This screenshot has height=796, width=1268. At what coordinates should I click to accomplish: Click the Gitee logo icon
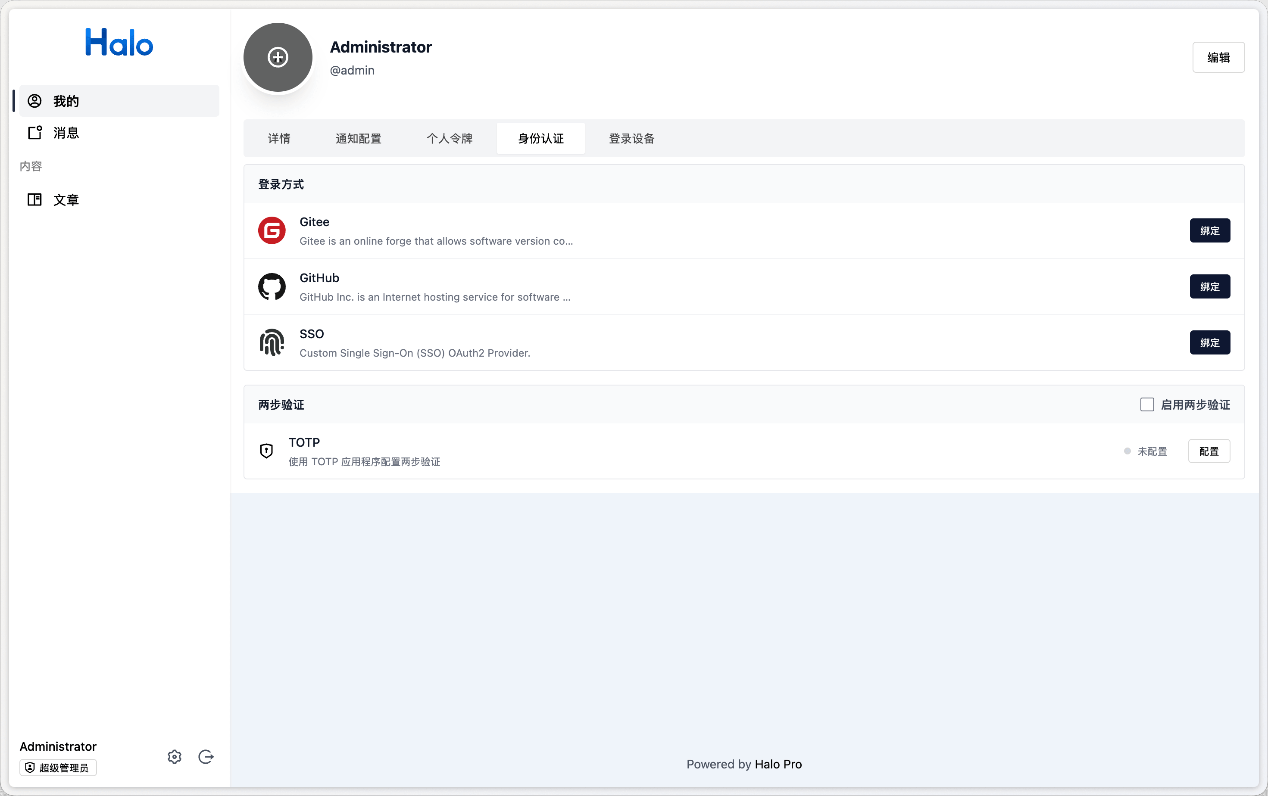pos(272,230)
